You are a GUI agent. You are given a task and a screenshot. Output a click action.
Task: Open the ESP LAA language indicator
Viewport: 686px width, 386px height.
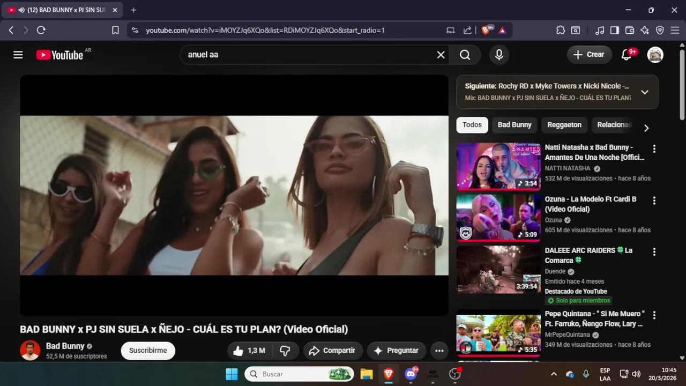[605, 374]
